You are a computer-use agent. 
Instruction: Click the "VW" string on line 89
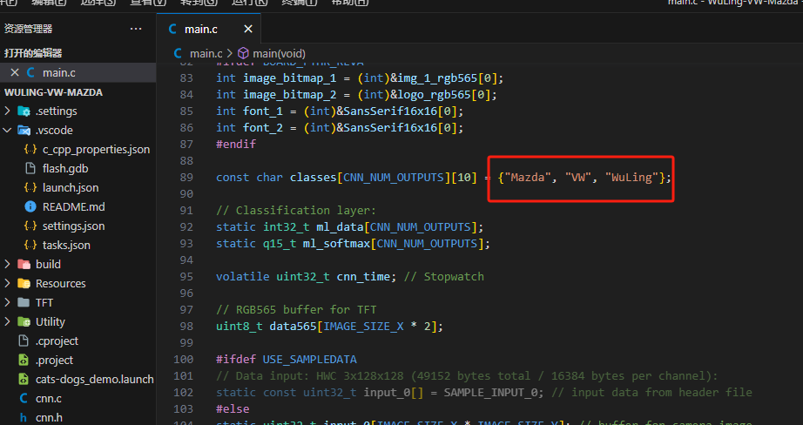[x=578, y=177]
